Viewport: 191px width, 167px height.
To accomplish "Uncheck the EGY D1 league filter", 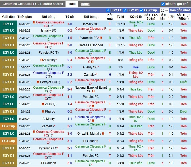I will coord(125,10).
